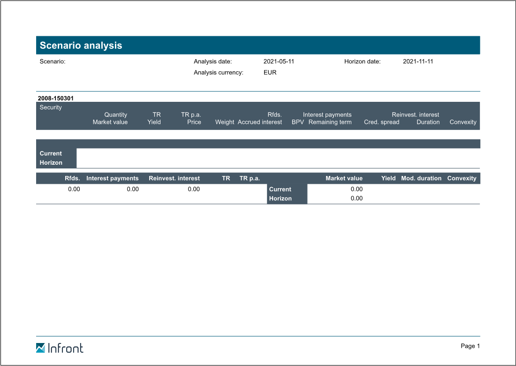Click the BPV column header
Image resolution: width=516 pixels, height=366 pixels.
(298, 122)
